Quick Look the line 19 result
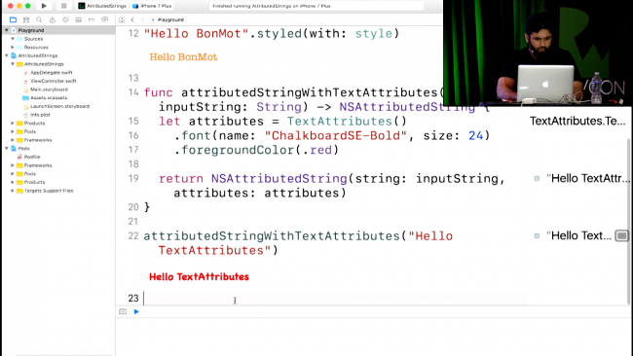The width and height of the screenshot is (633, 356). click(537, 178)
